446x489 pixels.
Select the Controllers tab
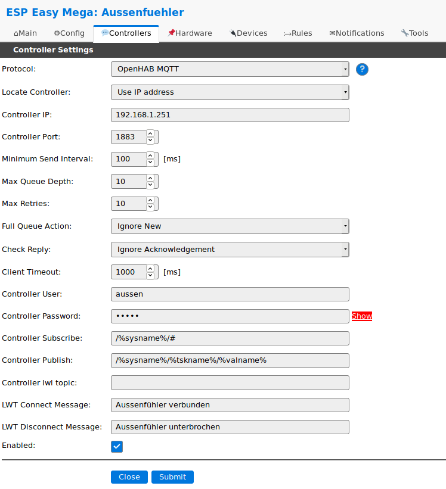(126, 33)
